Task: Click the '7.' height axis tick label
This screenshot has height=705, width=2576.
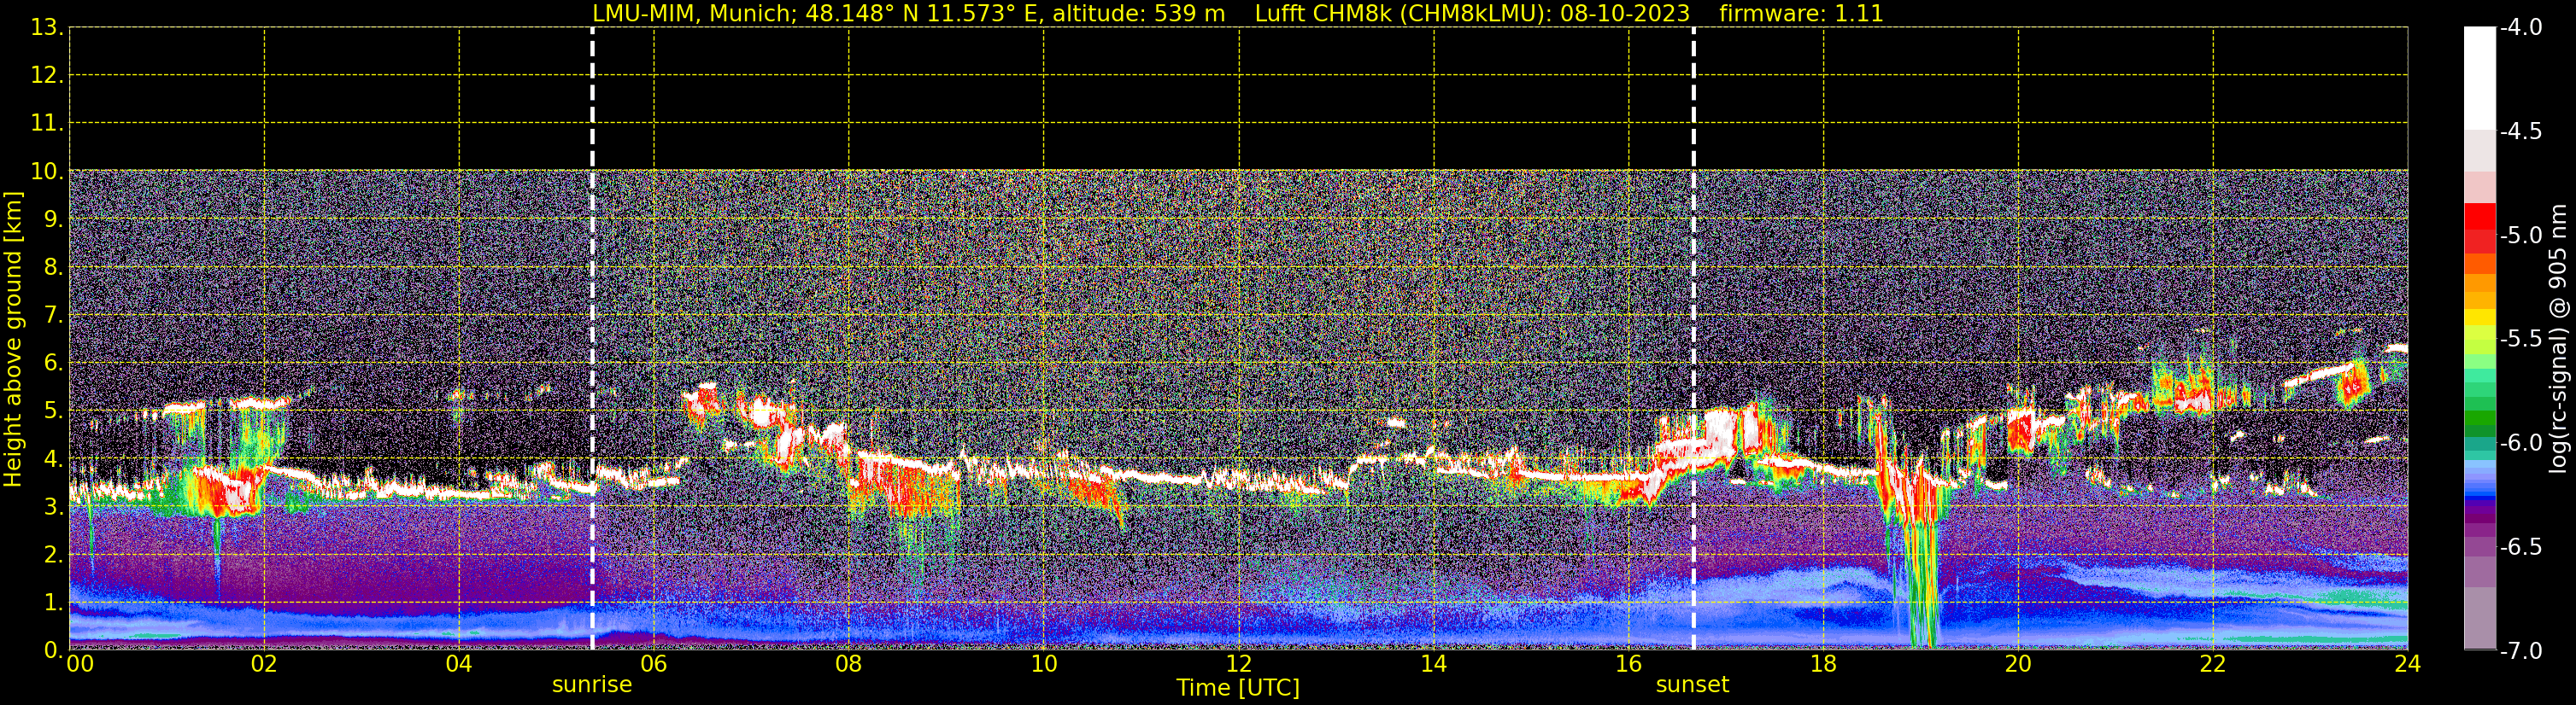Action: point(53,316)
